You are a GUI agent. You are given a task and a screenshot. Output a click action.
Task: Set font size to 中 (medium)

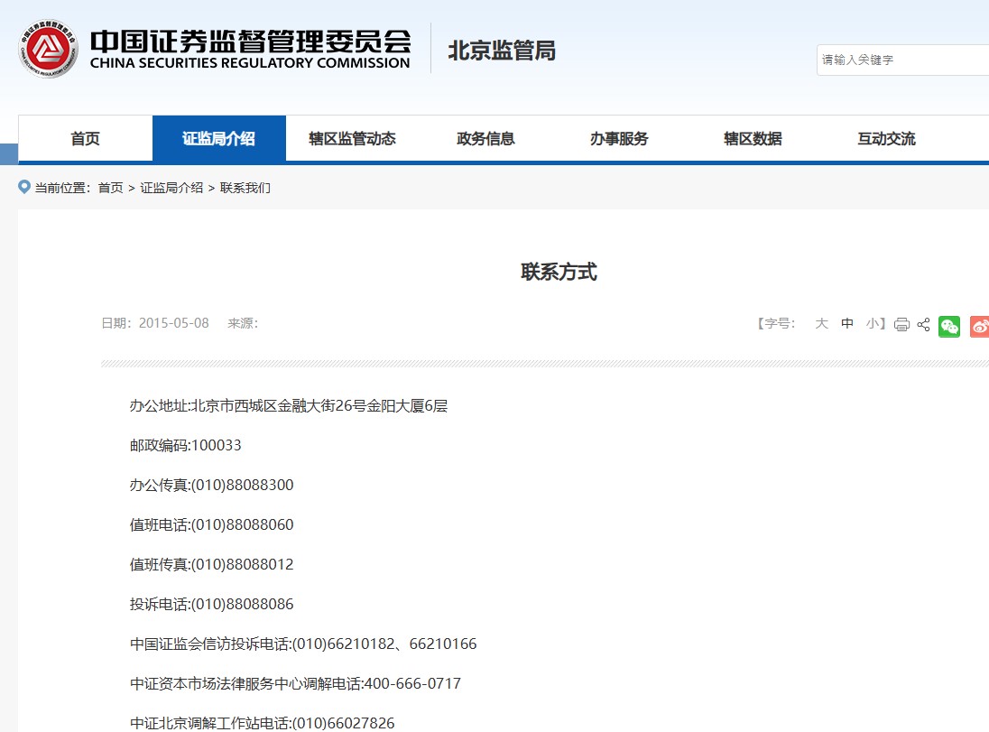[x=847, y=323]
